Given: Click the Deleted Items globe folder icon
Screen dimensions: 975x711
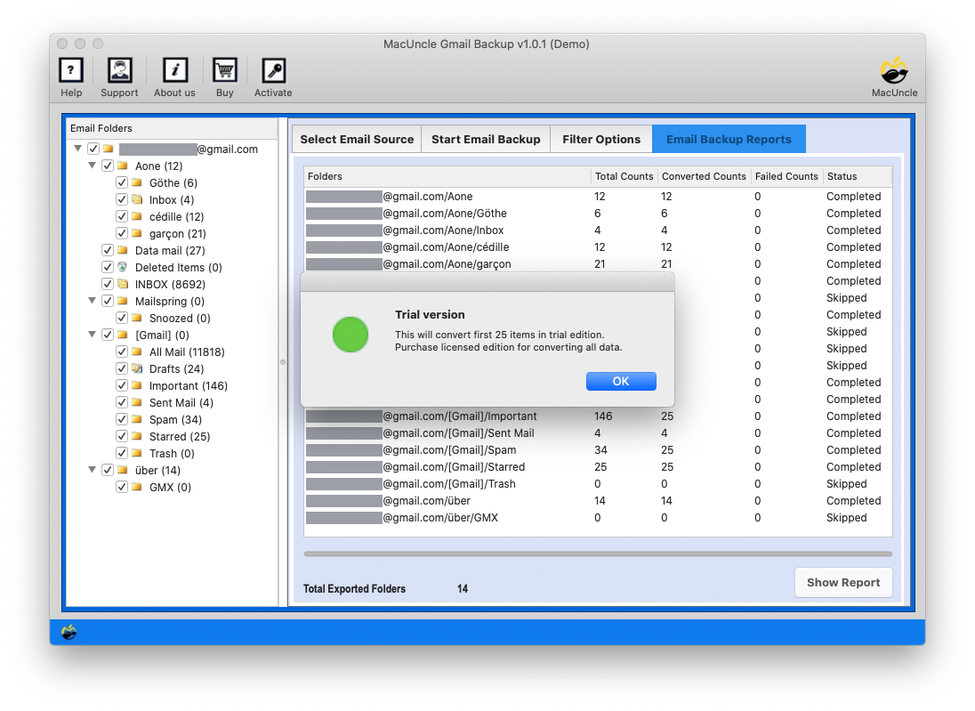Looking at the screenshot, I should [122, 267].
